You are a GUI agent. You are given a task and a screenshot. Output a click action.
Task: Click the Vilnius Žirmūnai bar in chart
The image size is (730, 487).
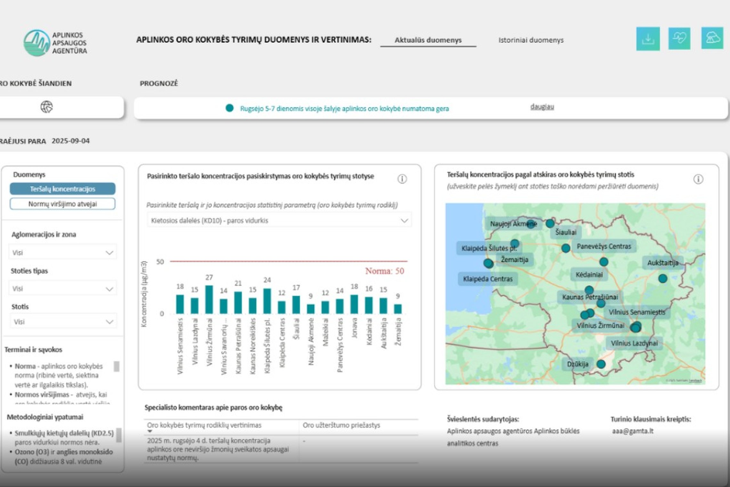tap(209, 299)
